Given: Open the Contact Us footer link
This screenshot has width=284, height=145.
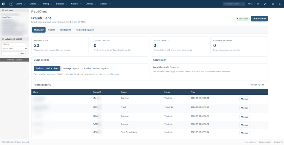Looking at the screenshot, I should (278, 142).
